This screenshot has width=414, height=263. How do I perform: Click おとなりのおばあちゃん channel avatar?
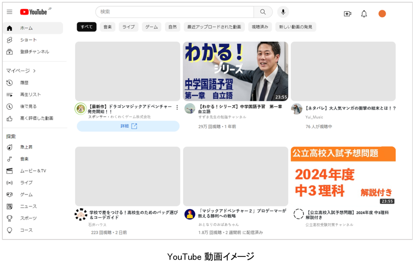(190, 214)
